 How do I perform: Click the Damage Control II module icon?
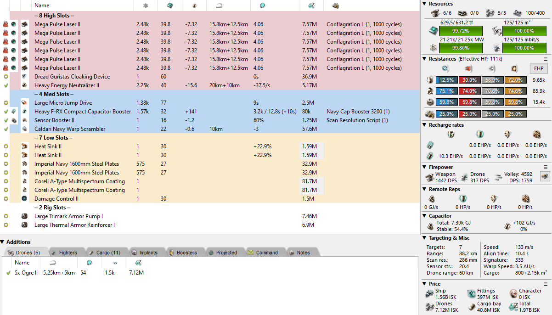[24, 199]
